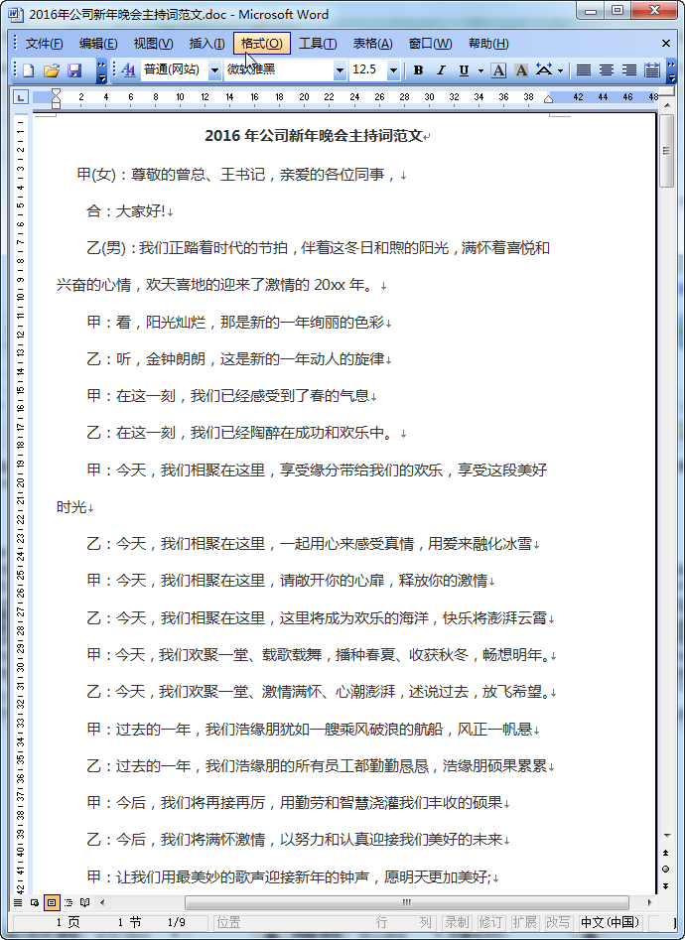685x940 pixels.
Task: Click vertical scrollbar up arrow
Action: [x=666, y=105]
